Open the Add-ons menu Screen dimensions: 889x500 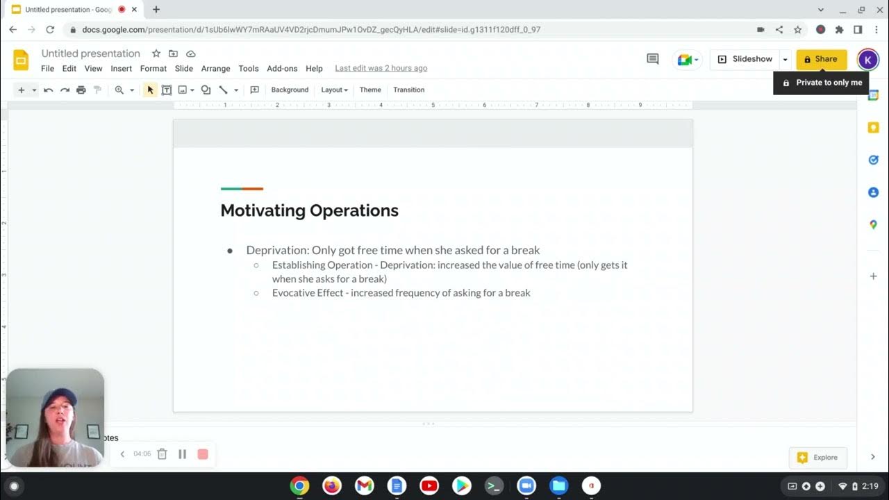pyautogui.click(x=282, y=69)
